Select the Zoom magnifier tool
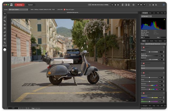169x112 pixels. 5,17
